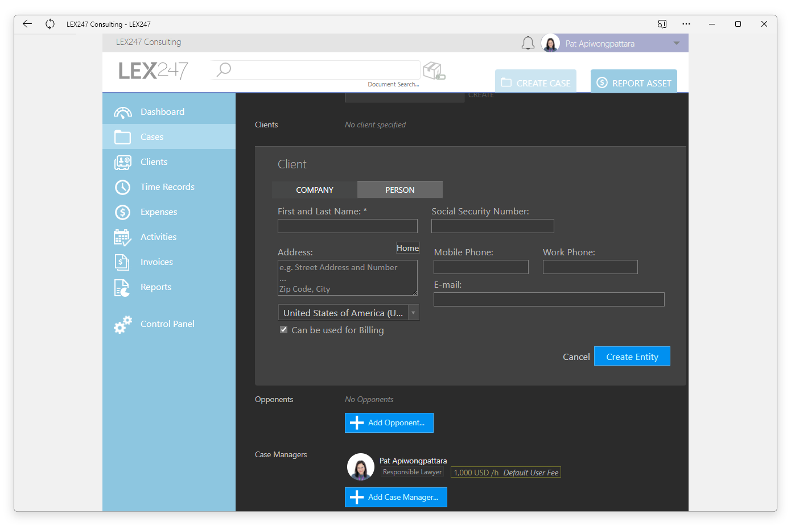
Task: Open Time Records in the sidebar
Action: 169,187
